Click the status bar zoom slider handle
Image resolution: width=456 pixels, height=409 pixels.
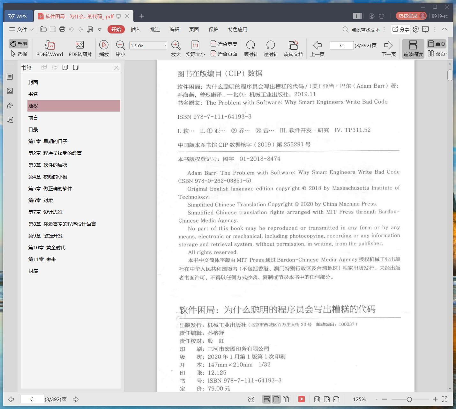409,399
